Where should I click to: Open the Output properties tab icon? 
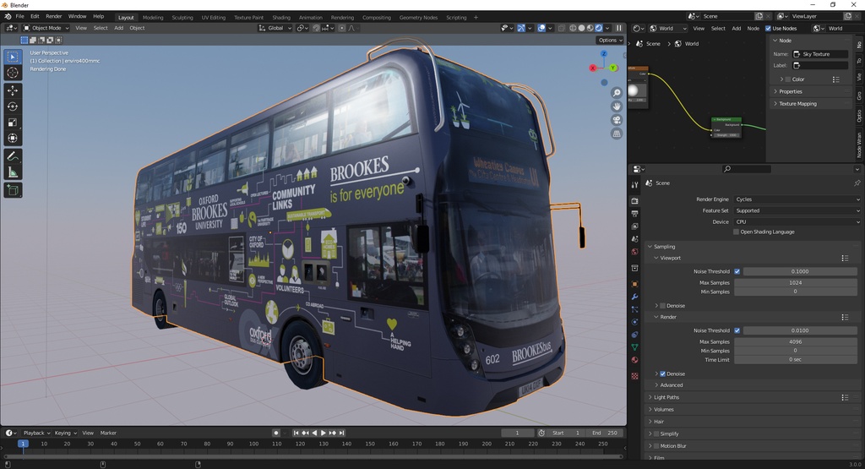(x=634, y=214)
